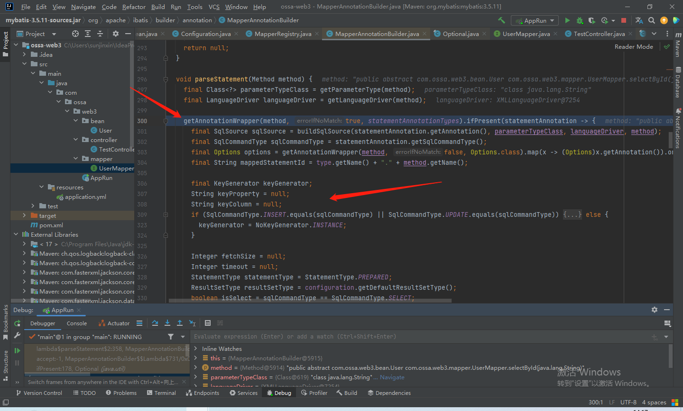Image resolution: width=683 pixels, height=411 pixels.
Task: Open the Refactor menu
Action: pyautogui.click(x=134, y=7)
